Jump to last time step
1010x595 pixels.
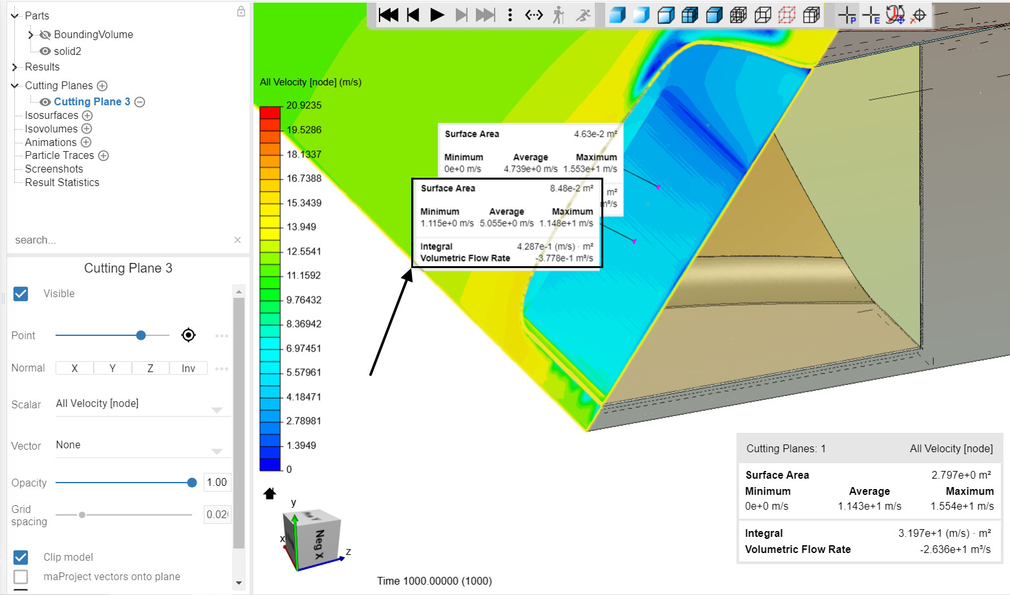pos(486,15)
